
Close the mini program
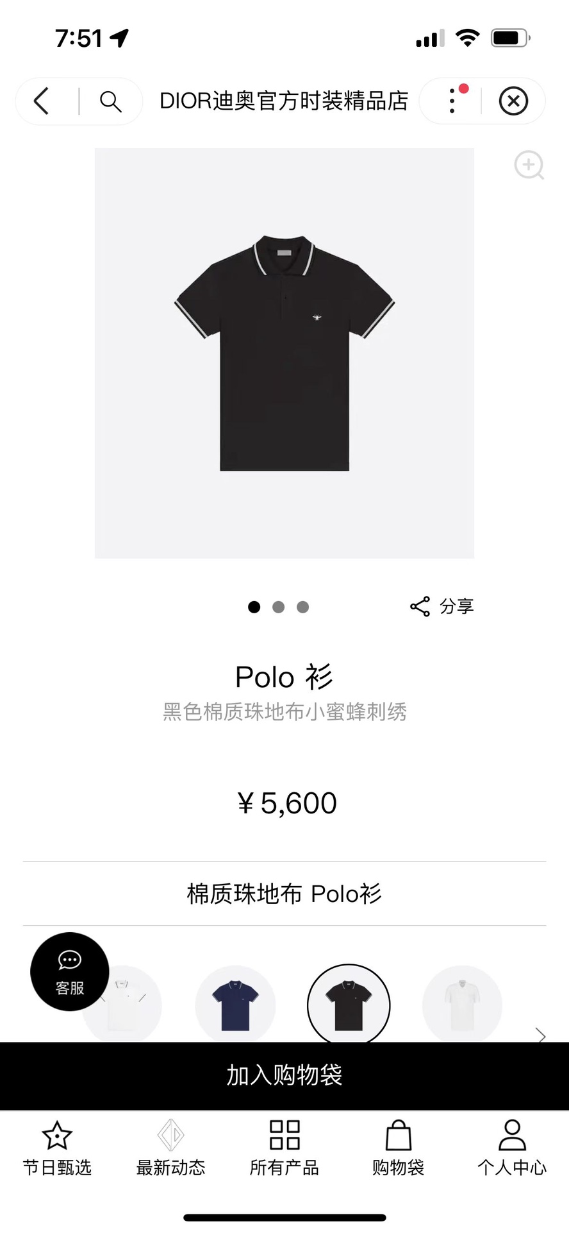pyautogui.click(x=513, y=101)
